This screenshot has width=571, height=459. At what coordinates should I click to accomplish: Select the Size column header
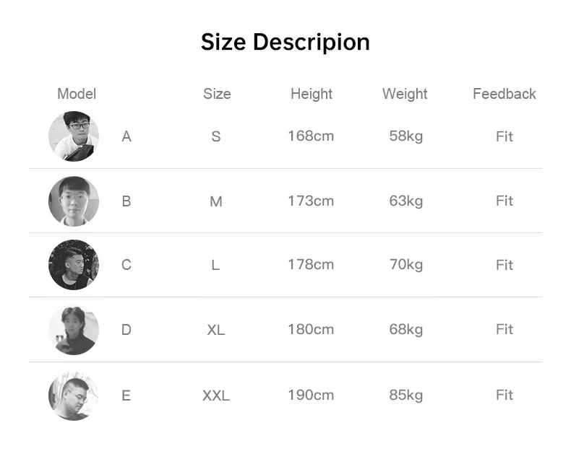217,94
